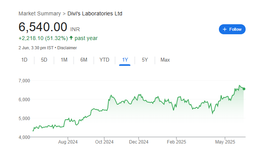Select the 1M time range tab
The width and height of the screenshot is (263, 152).
(64, 60)
